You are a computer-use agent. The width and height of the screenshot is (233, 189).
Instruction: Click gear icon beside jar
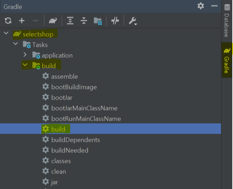point(46,182)
